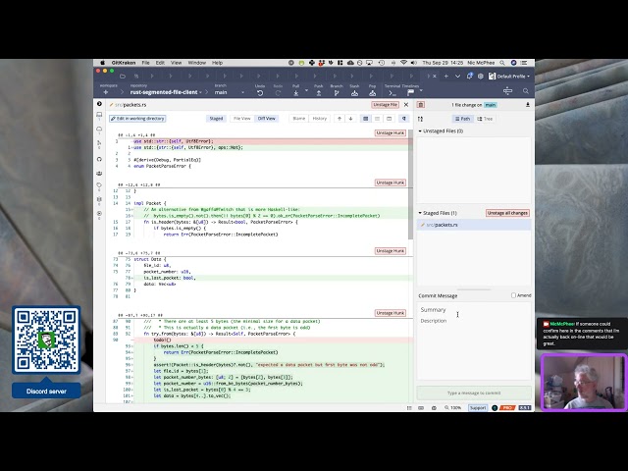Click the add workspace plus icon

point(106,92)
